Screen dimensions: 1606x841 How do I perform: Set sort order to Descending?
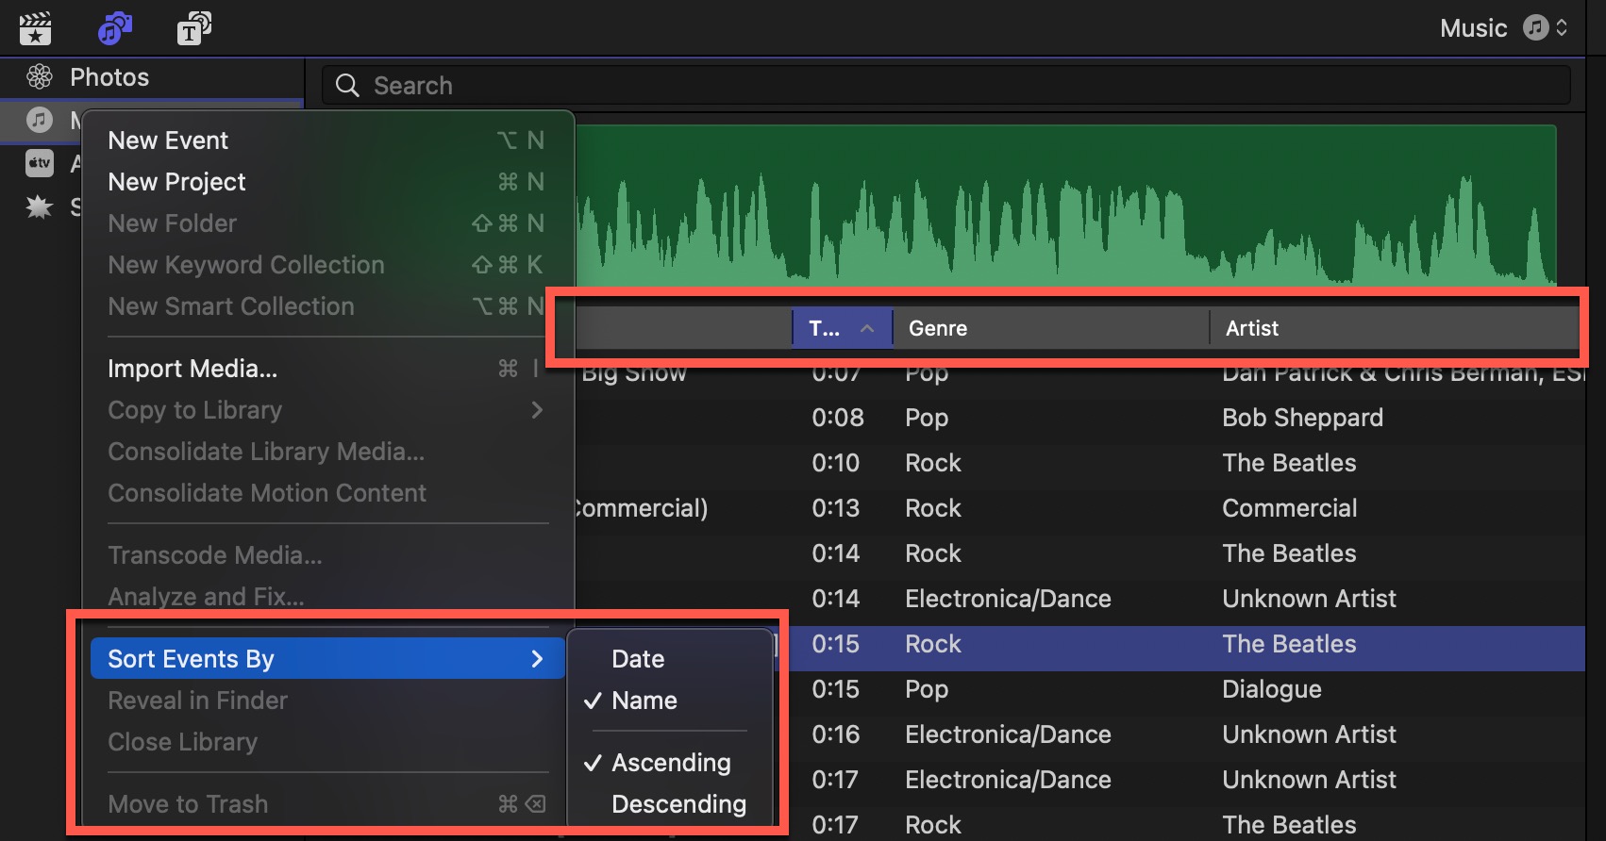pyautogui.click(x=670, y=804)
